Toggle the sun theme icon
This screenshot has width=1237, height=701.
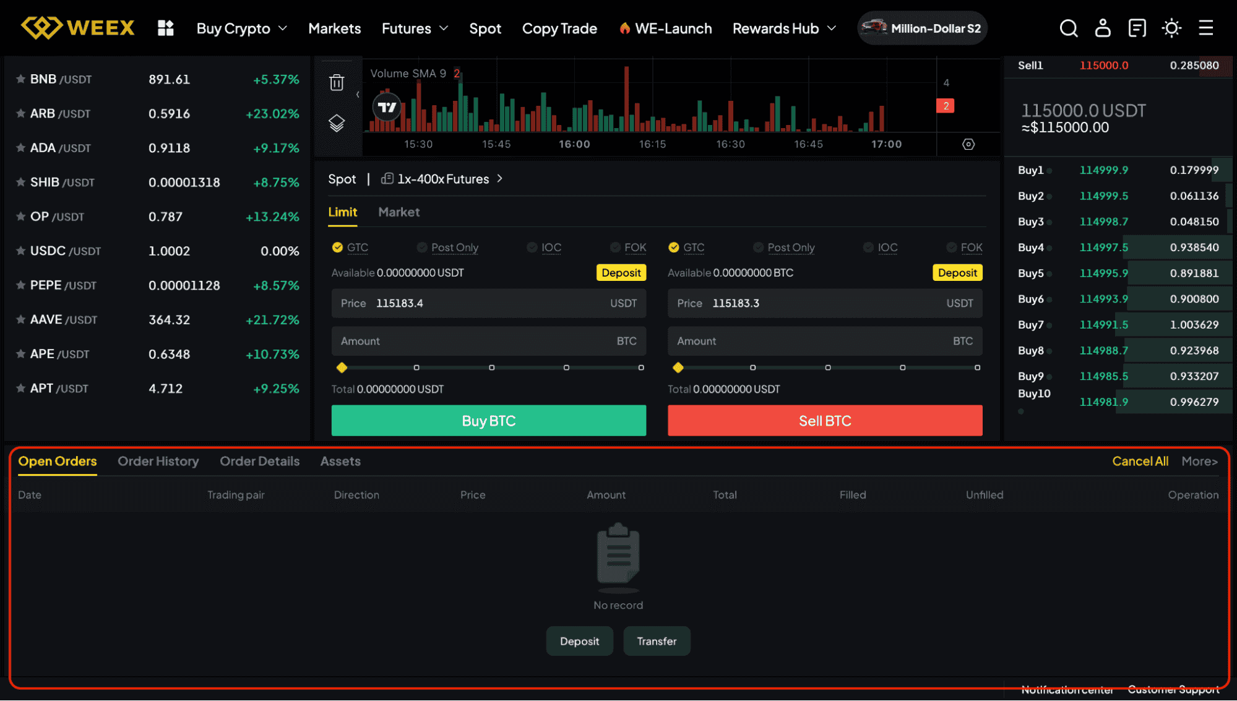tap(1171, 28)
